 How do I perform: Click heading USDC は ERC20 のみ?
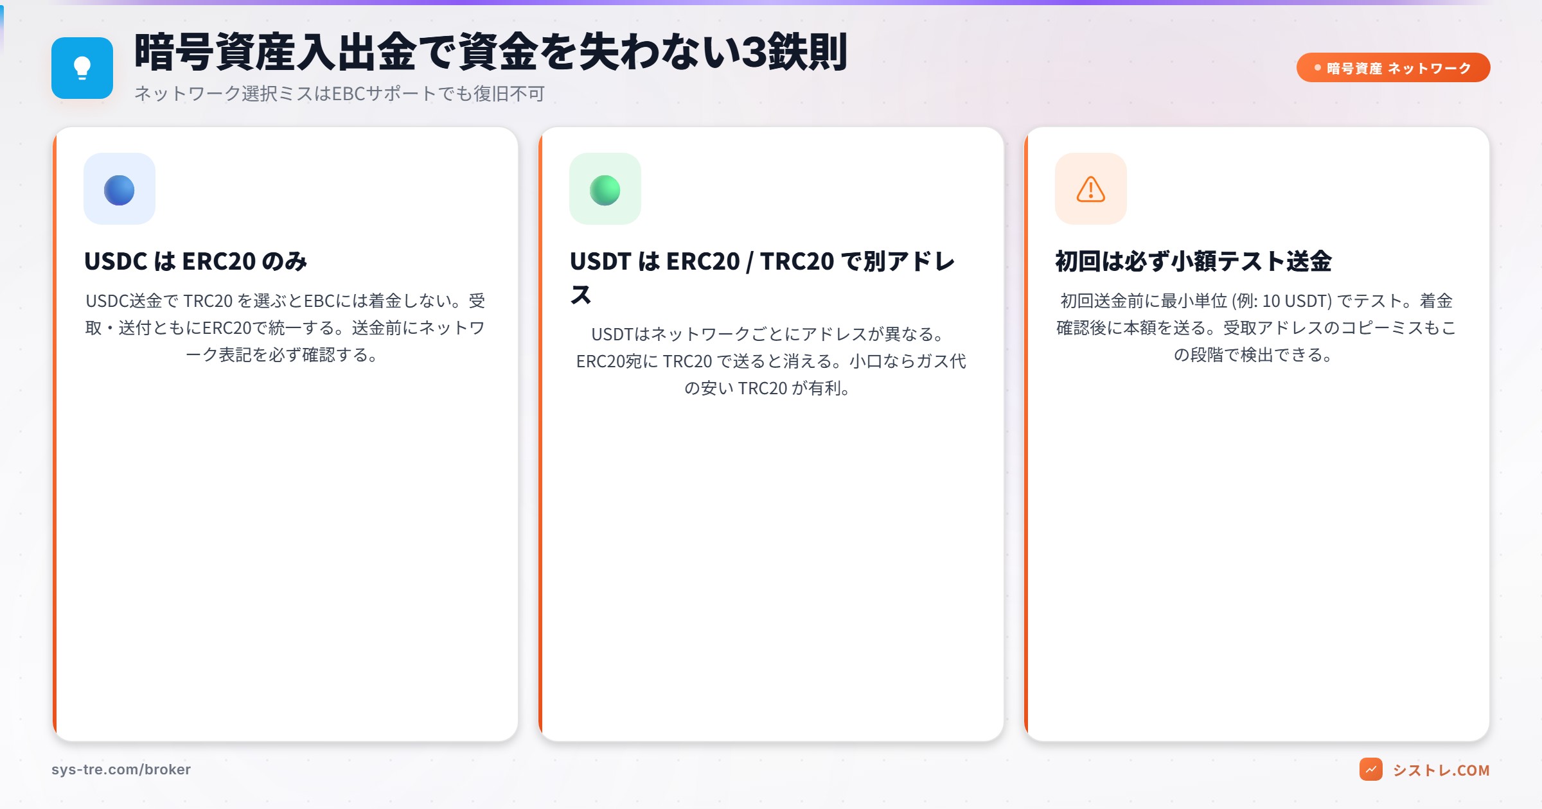click(195, 261)
